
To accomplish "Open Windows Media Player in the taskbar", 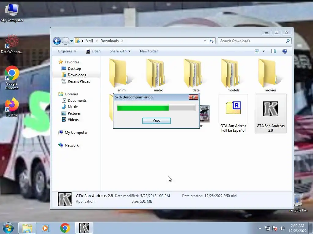I will (46, 228).
